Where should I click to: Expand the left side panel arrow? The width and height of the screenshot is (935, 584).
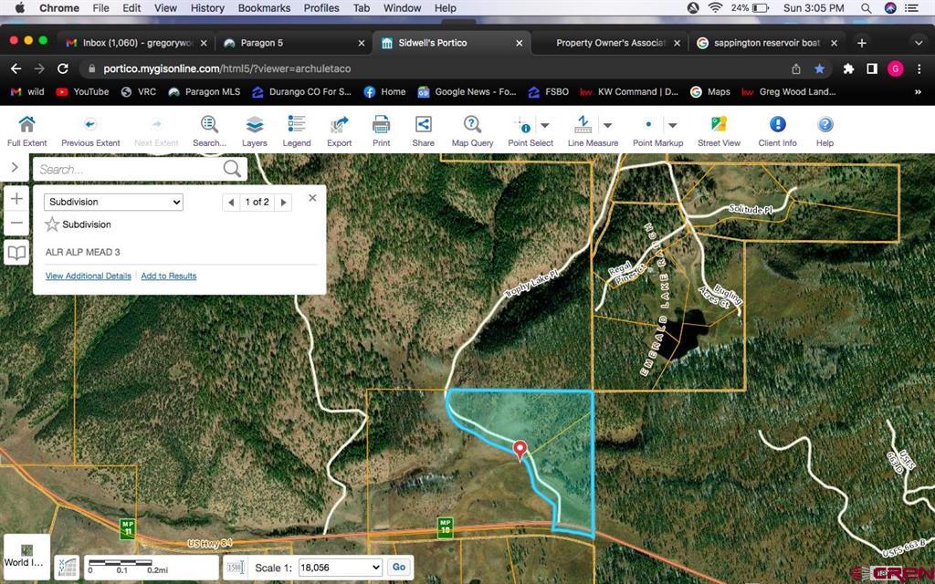(15, 168)
